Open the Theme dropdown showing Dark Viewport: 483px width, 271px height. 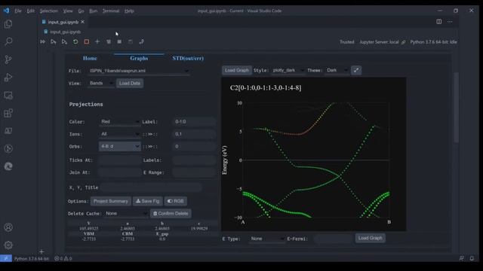click(337, 70)
